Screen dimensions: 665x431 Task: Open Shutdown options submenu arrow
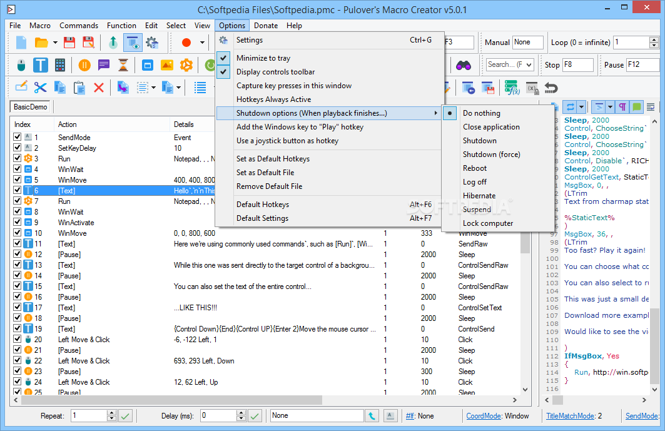435,113
